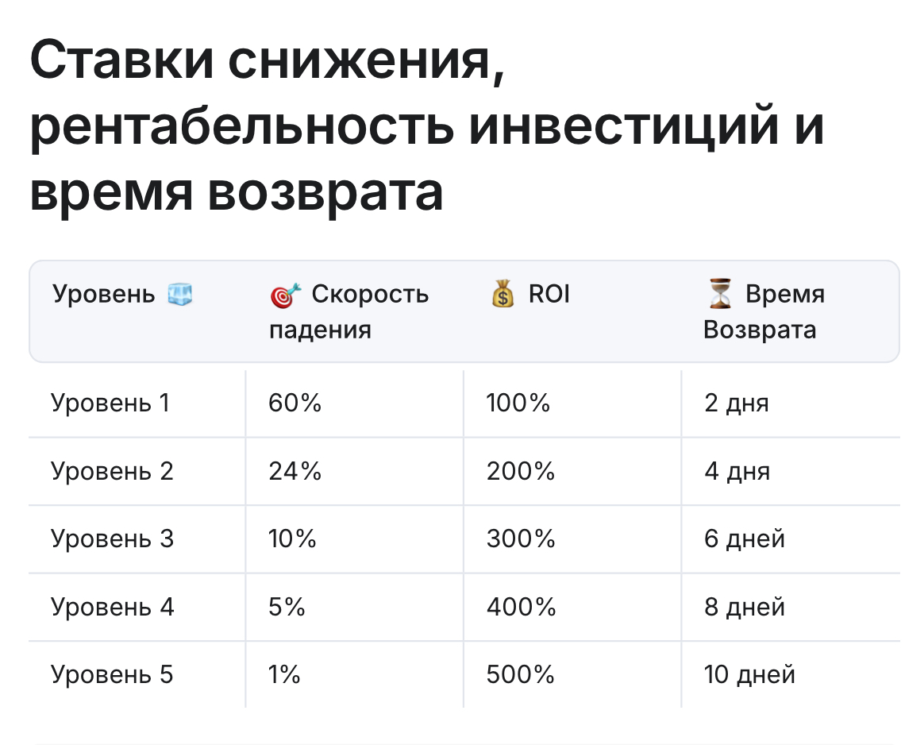905x745 pixels.
Task: Select the Уровень 1 row label
Action: (x=110, y=403)
